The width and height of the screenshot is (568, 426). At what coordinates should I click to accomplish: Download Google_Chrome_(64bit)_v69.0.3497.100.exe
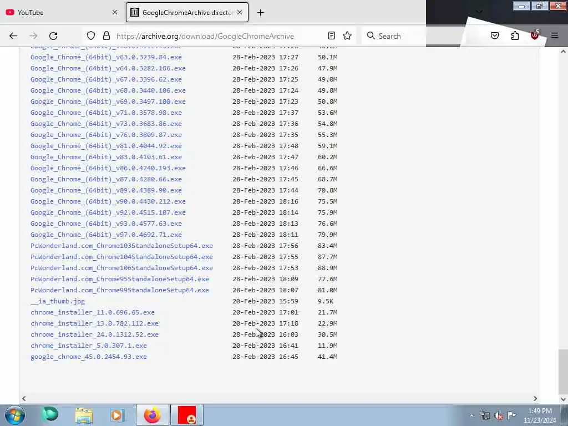pyautogui.click(x=108, y=102)
